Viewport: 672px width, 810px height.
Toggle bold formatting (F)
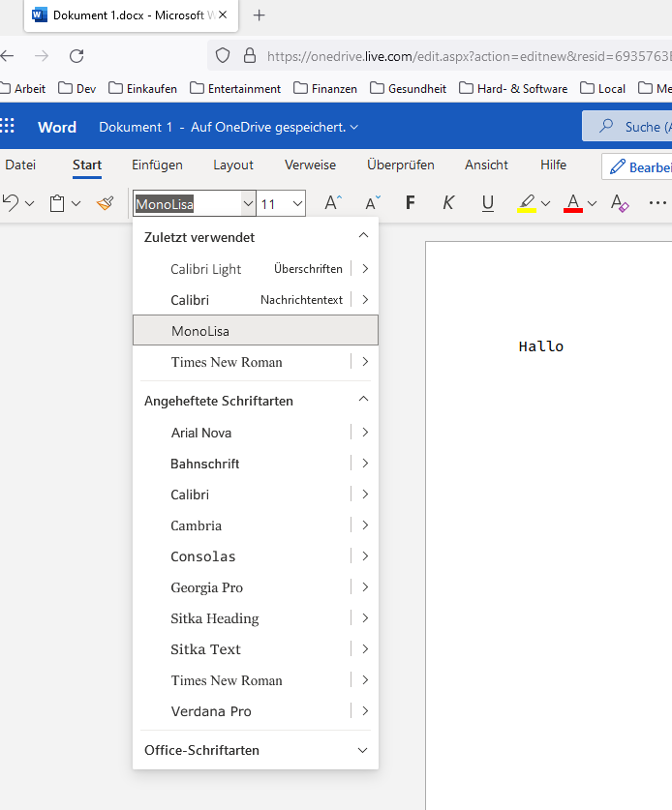(x=410, y=202)
